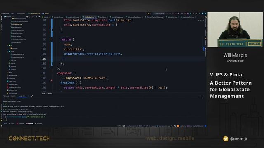Screen dimensions: 264x148
Task: Click the orange square icon in status bar
Action: point(178,126)
